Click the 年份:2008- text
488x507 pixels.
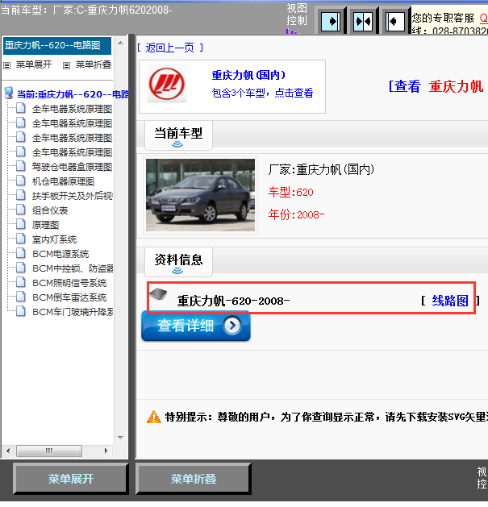tap(296, 214)
